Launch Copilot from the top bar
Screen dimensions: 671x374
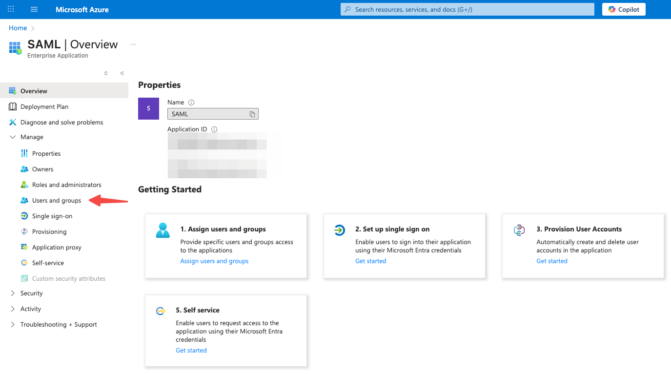[x=624, y=9]
